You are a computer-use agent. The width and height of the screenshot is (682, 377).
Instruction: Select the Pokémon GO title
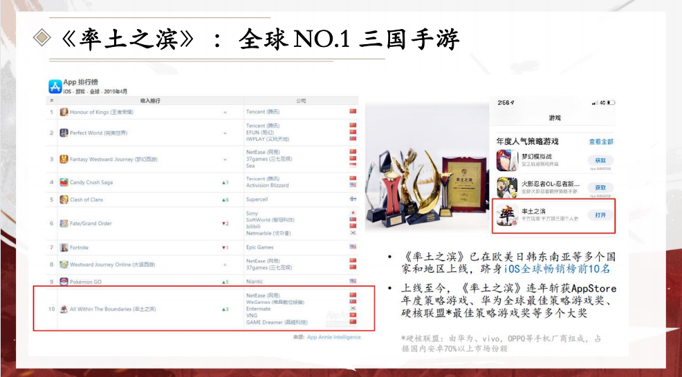point(86,282)
